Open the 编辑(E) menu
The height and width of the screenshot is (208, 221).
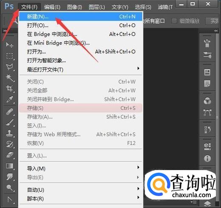tap(52, 7)
